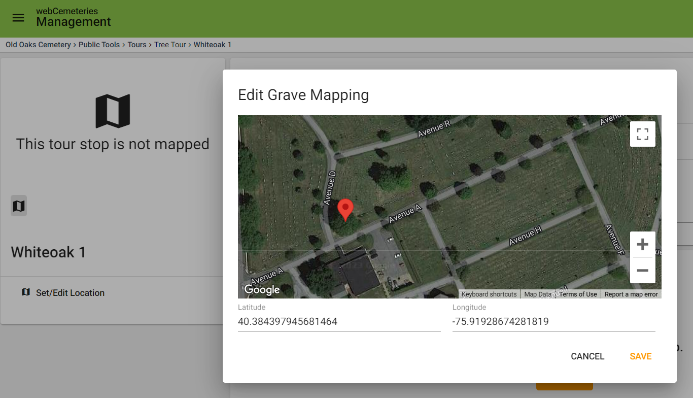This screenshot has height=398, width=693.
Task: Go to Tree Tour breadcrumb
Action: pos(170,45)
